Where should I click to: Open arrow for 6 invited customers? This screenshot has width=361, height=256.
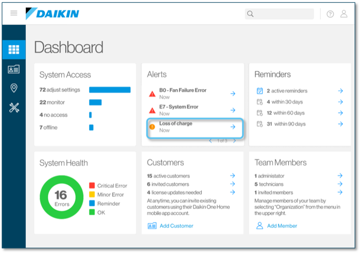(233, 184)
